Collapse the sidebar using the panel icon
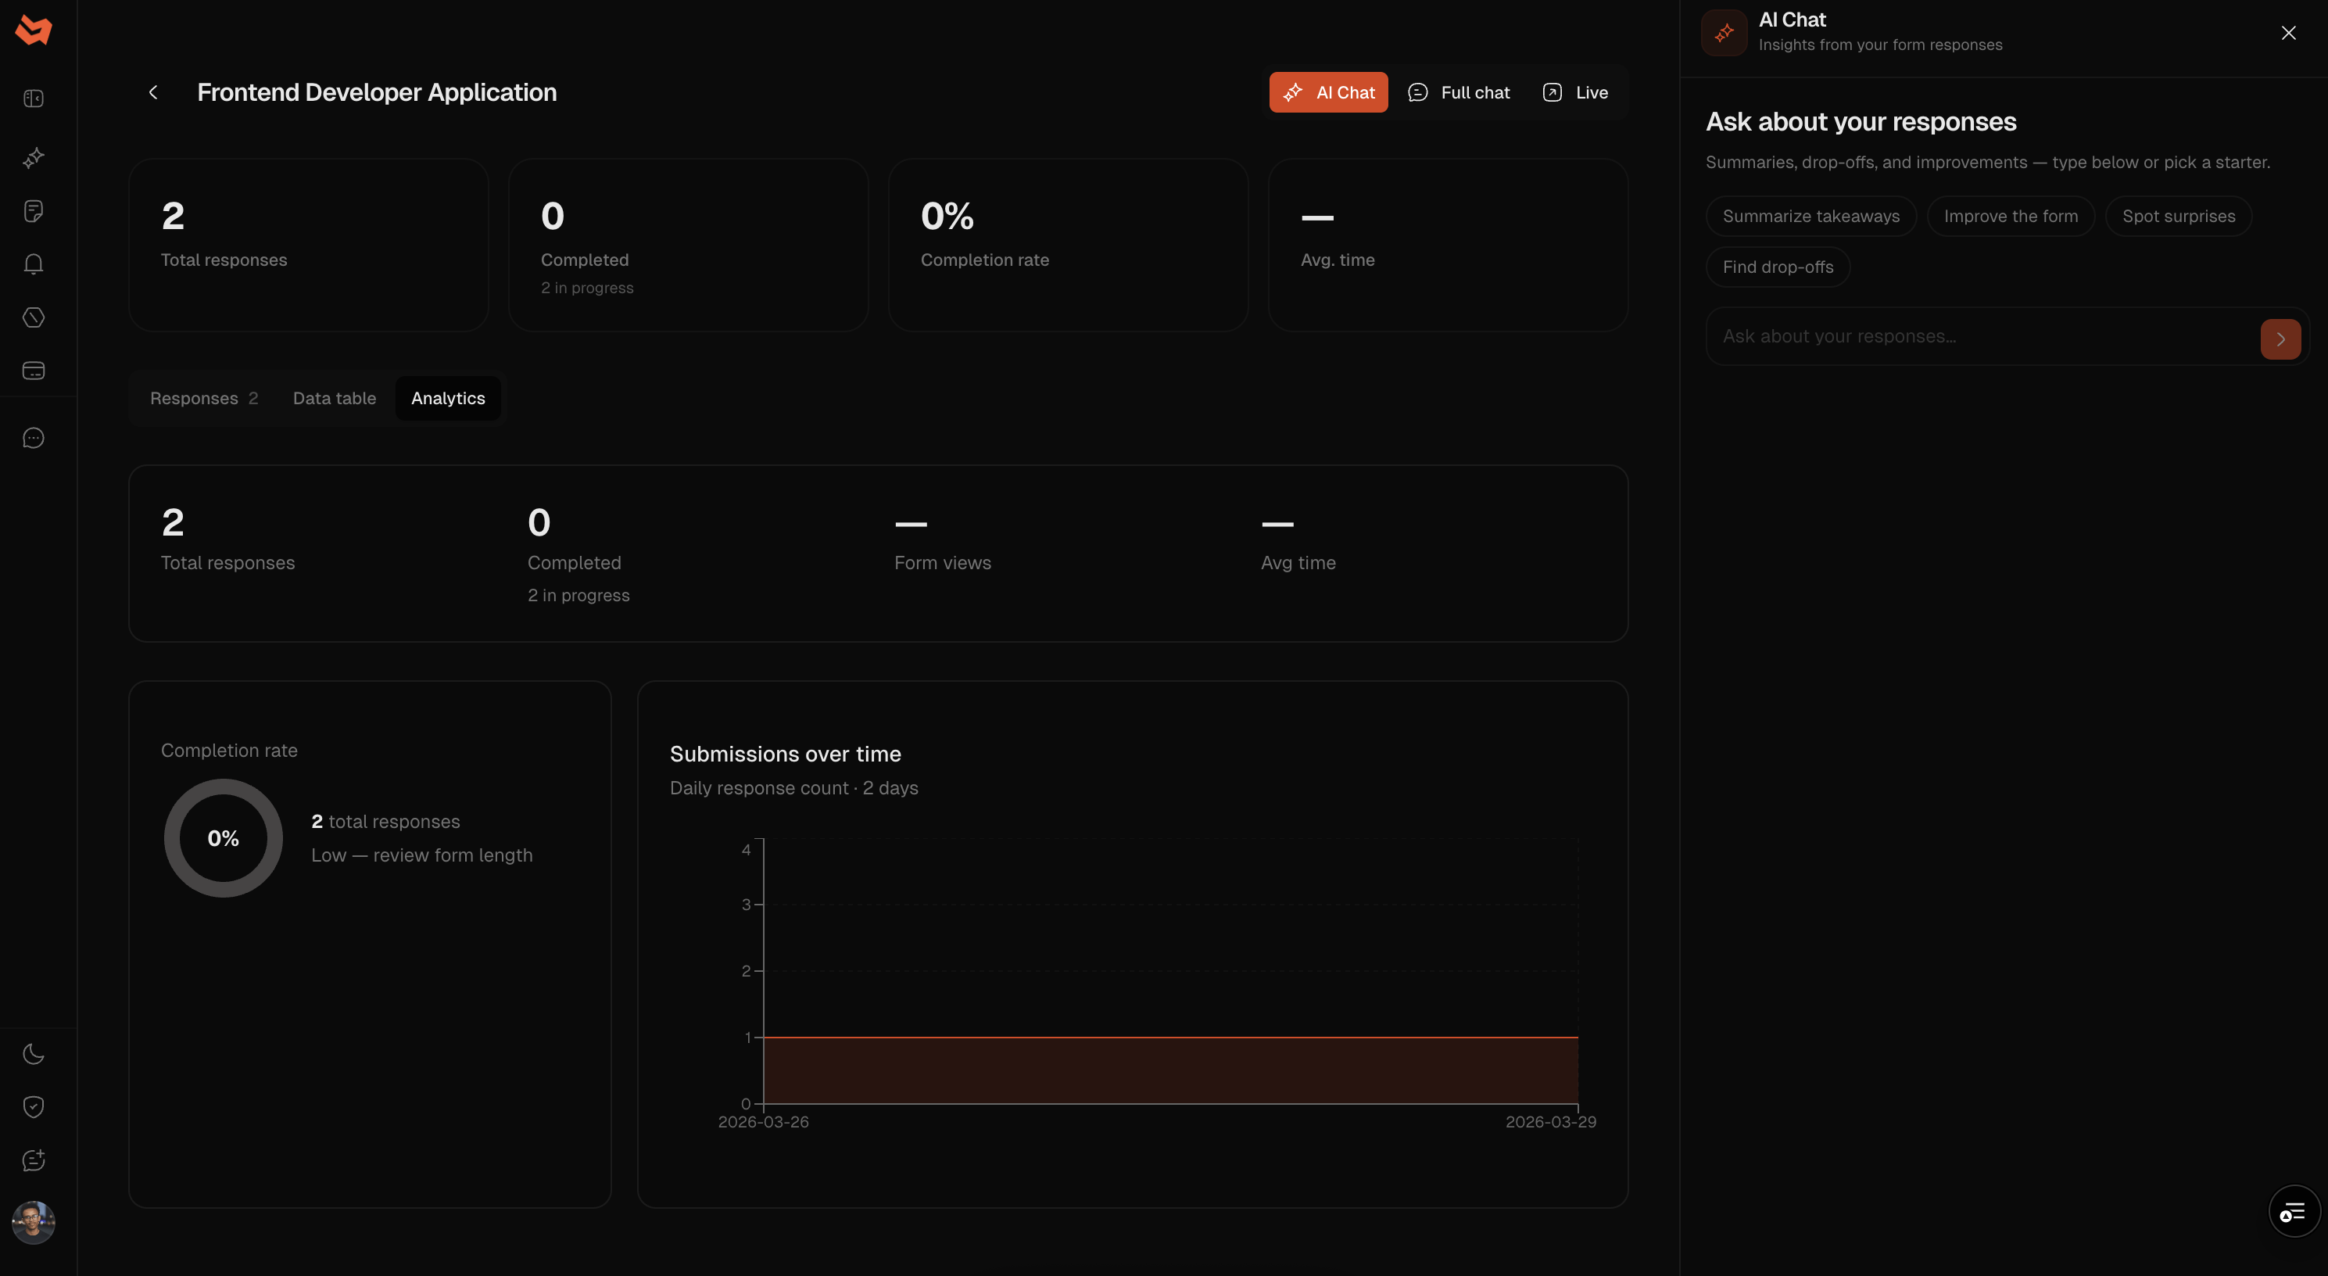The width and height of the screenshot is (2328, 1276). [33, 99]
